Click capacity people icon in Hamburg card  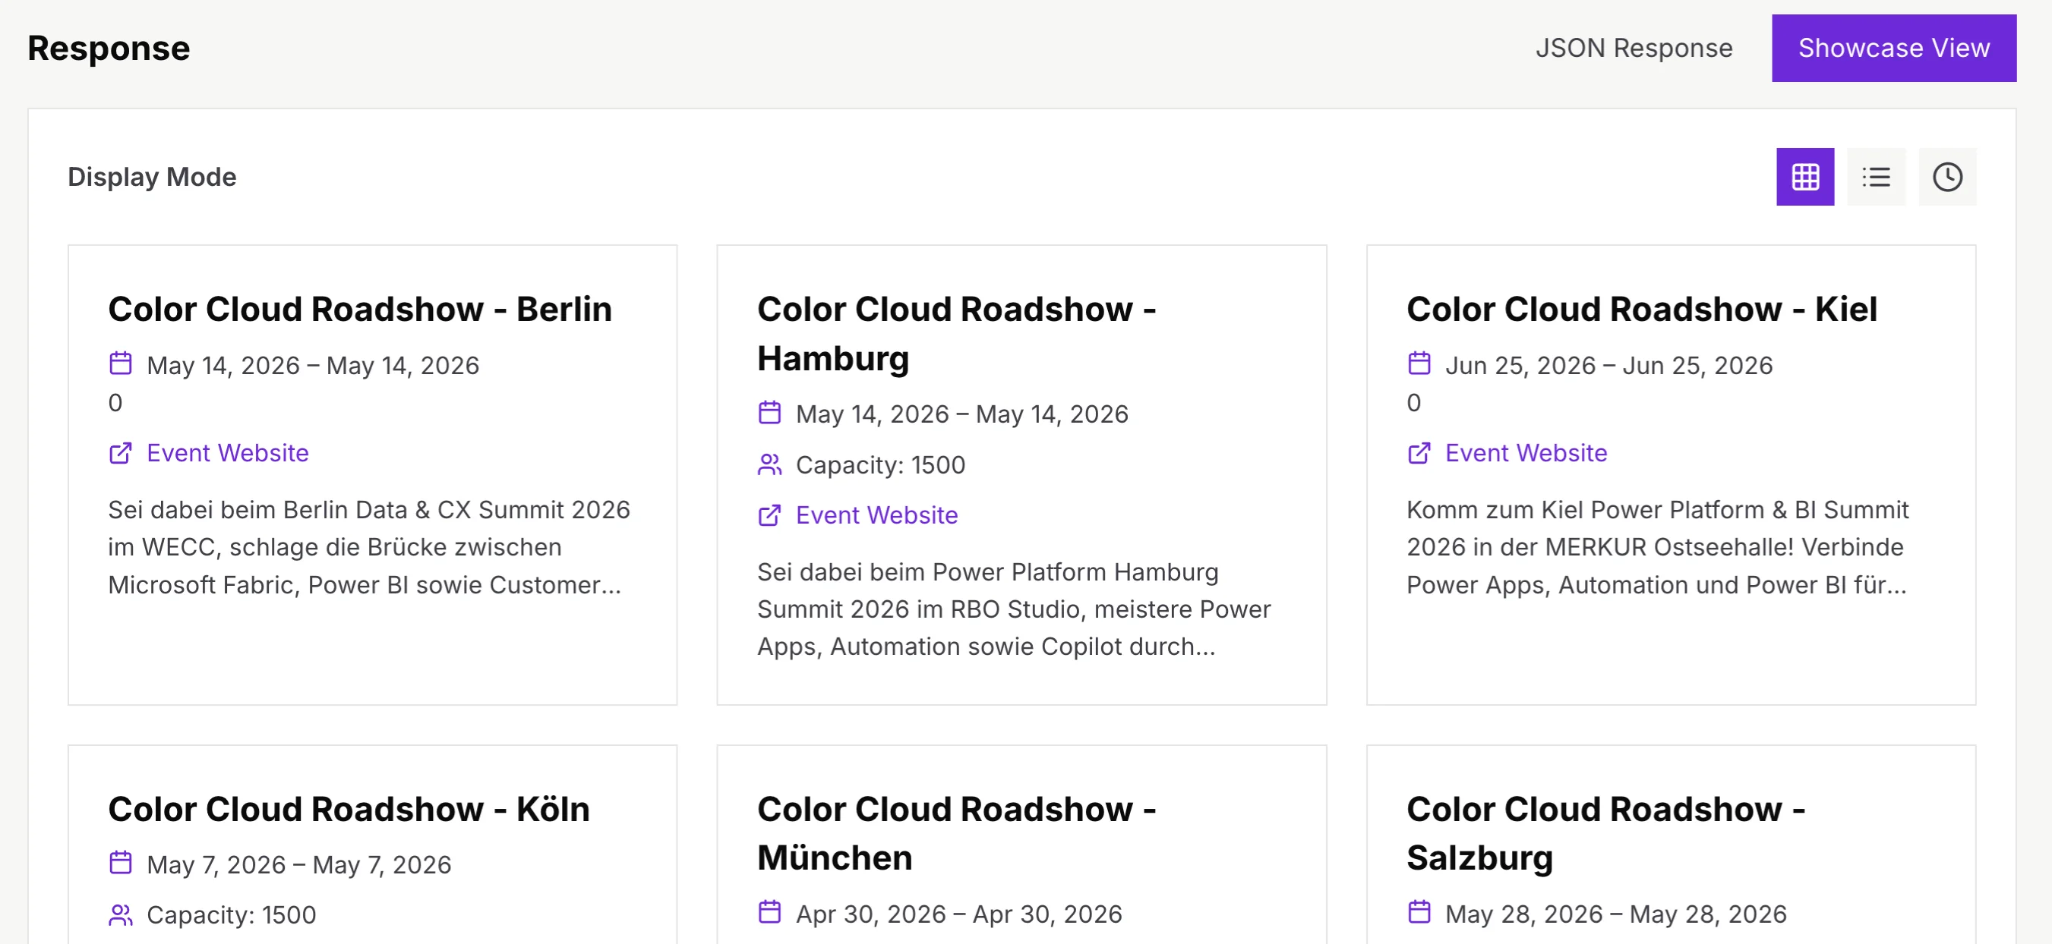(x=769, y=464)
